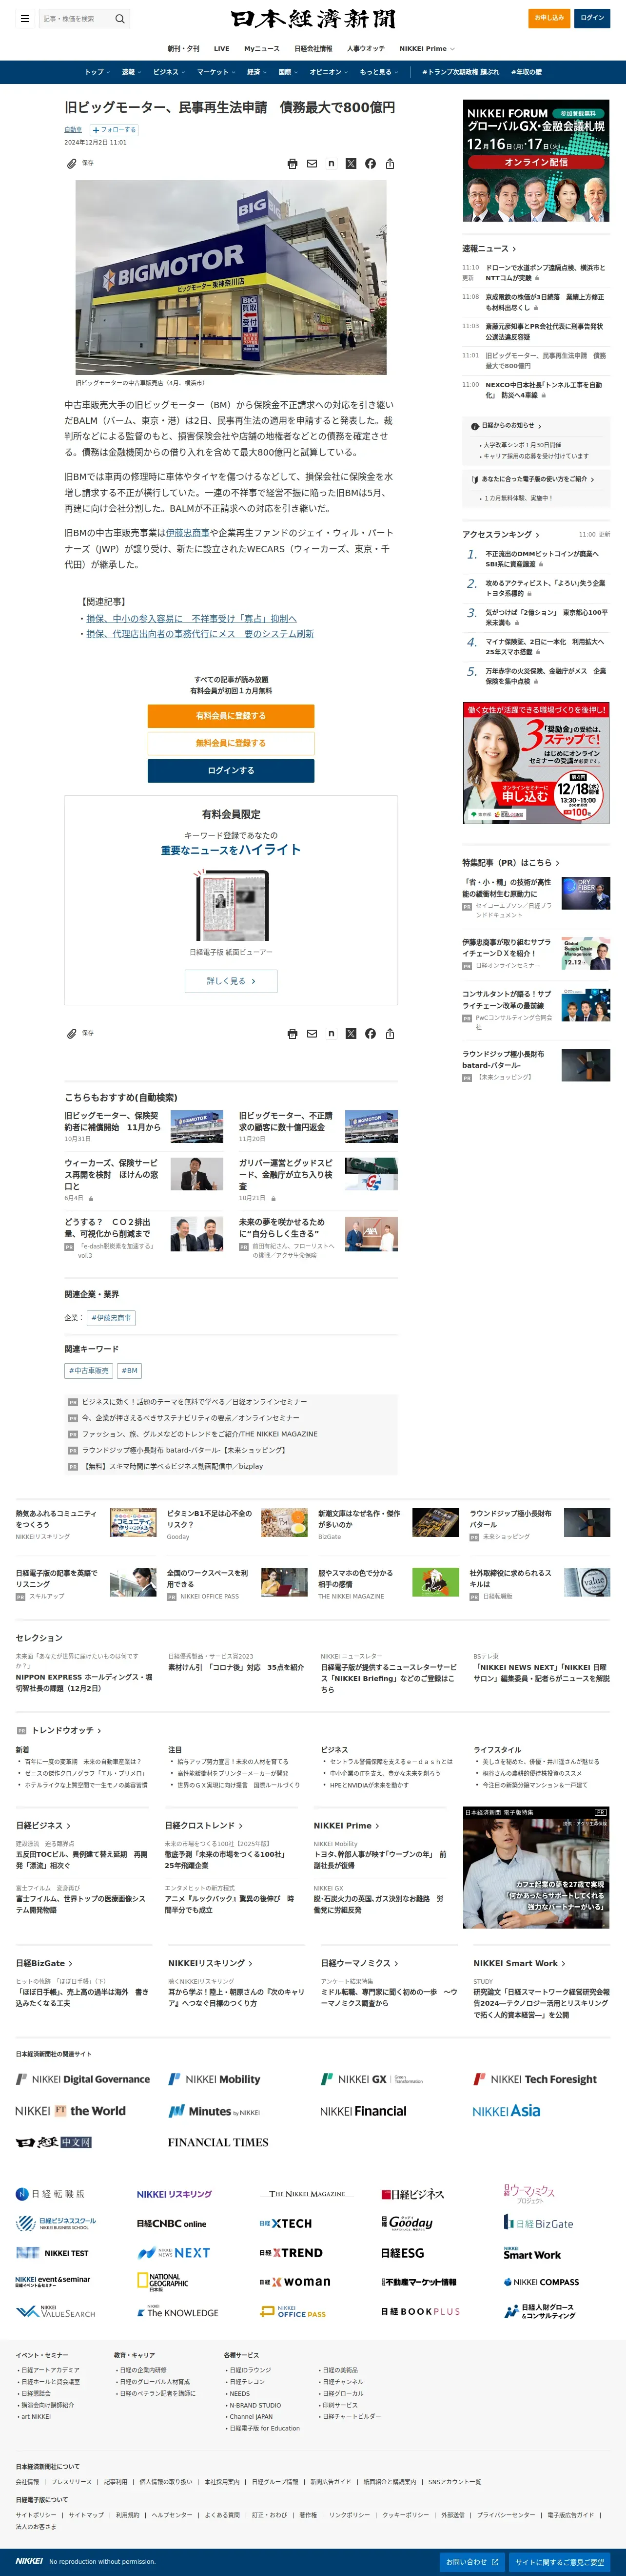Click サイトに関するご意見ご要望 in footer

(x=560, y=2562)
